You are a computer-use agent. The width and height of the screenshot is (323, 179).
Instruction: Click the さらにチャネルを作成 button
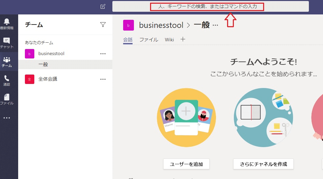coord(263,164)
